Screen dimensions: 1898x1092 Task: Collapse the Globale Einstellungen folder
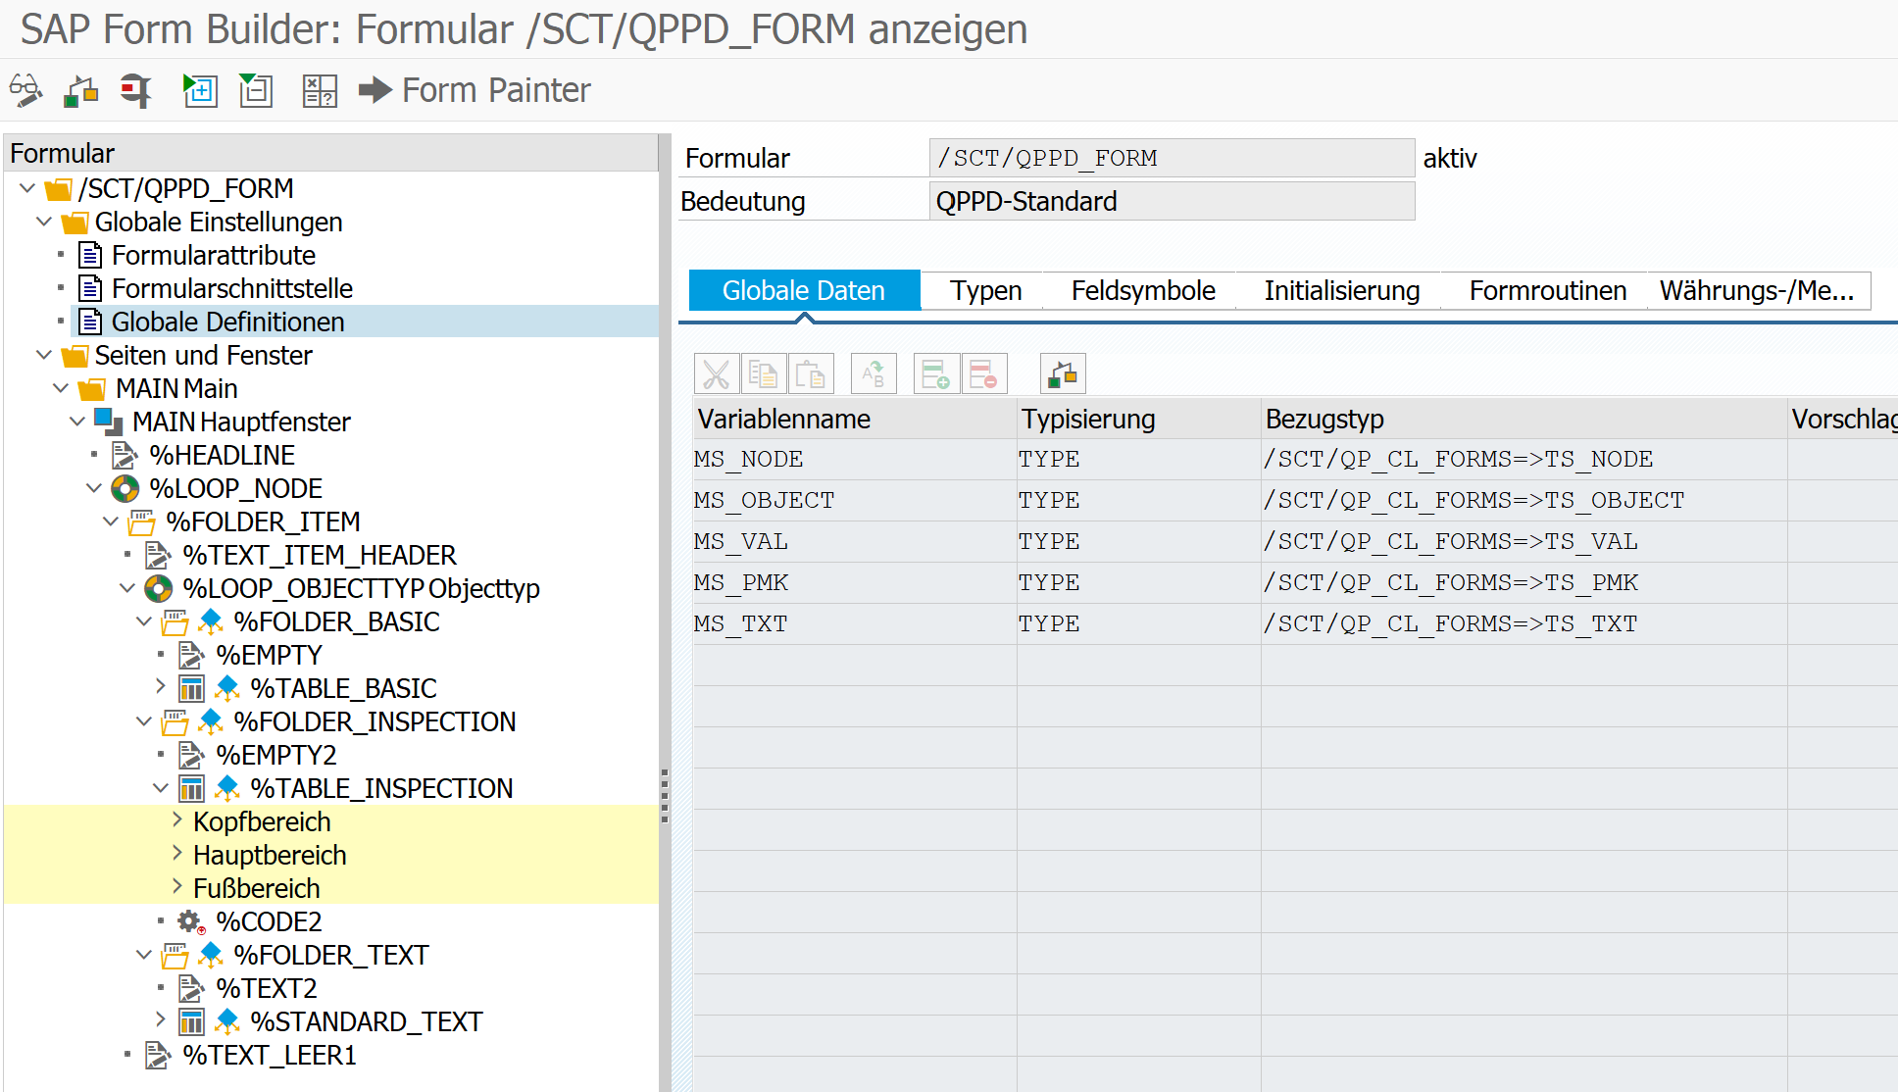click(x=44, y=222)
